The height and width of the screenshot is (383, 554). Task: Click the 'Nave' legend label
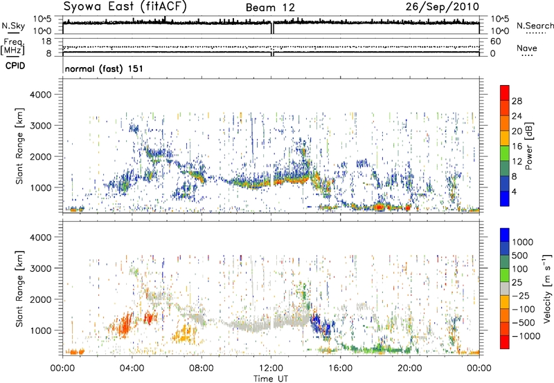coord(526,48)
